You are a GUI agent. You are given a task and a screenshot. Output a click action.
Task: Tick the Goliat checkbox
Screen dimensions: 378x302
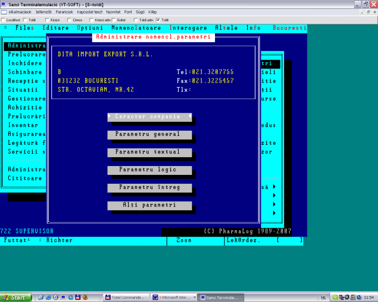tap(114, 20)
